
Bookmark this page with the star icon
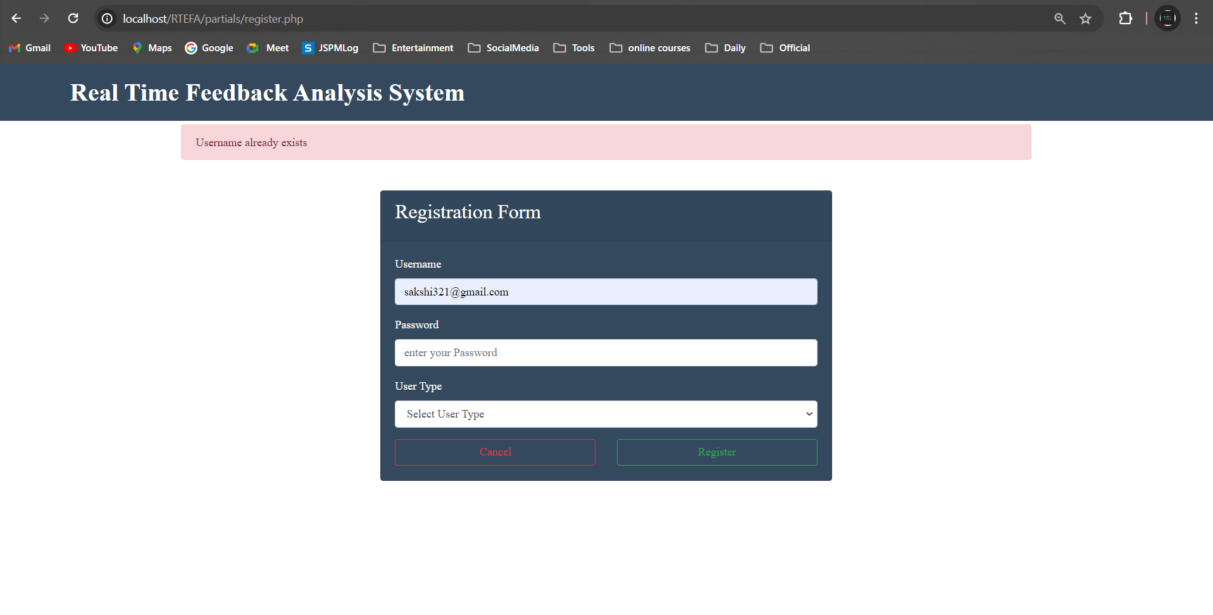(x=1086, y=19)
